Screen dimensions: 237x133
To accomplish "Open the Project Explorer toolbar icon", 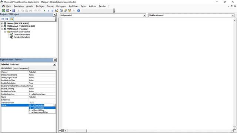I will pos(61,11).
